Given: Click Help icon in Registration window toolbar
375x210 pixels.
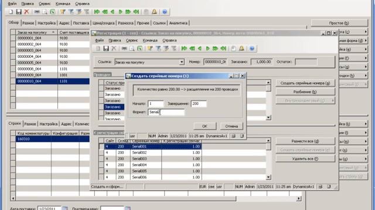Looking at the screenshot, I should [252, 48].
